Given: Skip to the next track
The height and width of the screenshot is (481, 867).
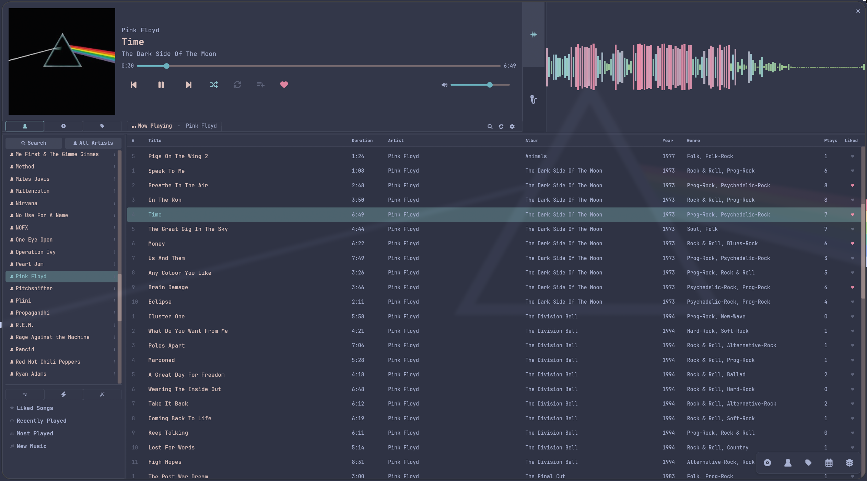Looking at the screenshot, I should pos(188,85).
